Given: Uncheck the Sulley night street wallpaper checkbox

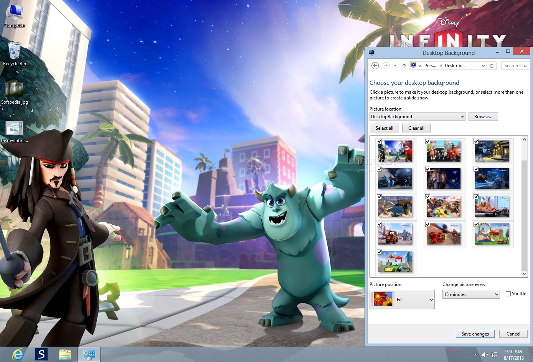Looking at the screenshot, I should 476,141.
